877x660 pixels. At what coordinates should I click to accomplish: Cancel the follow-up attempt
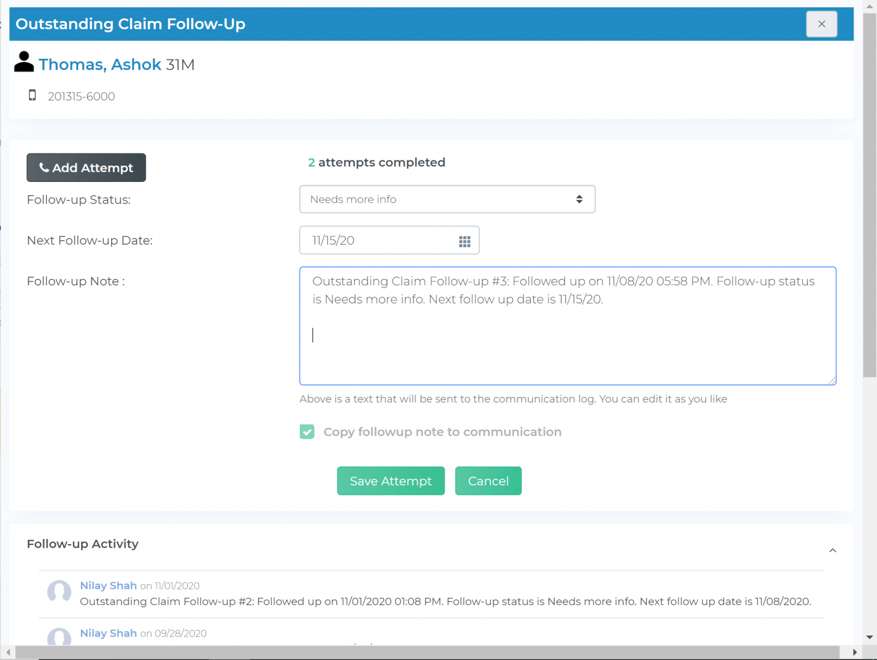488,481
